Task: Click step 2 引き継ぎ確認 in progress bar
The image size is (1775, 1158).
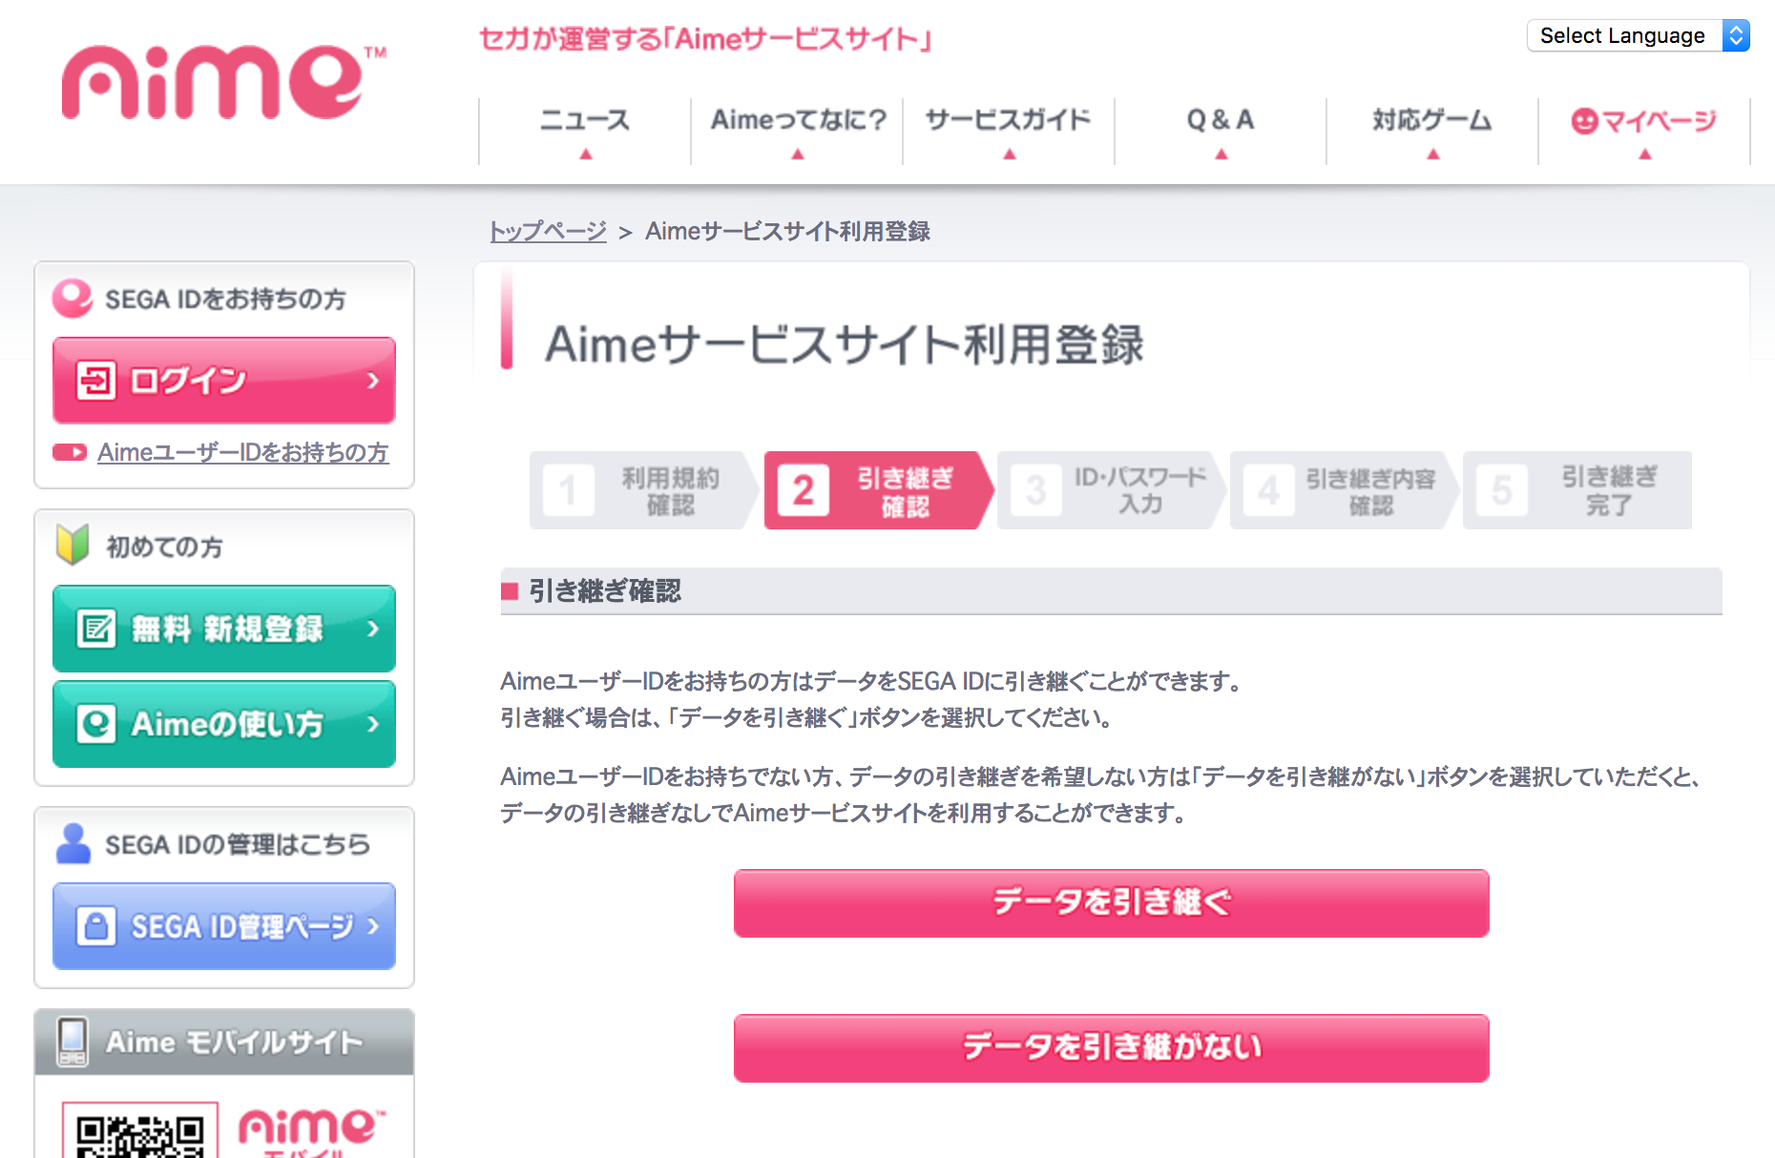Action: click(x=876, y=490)
